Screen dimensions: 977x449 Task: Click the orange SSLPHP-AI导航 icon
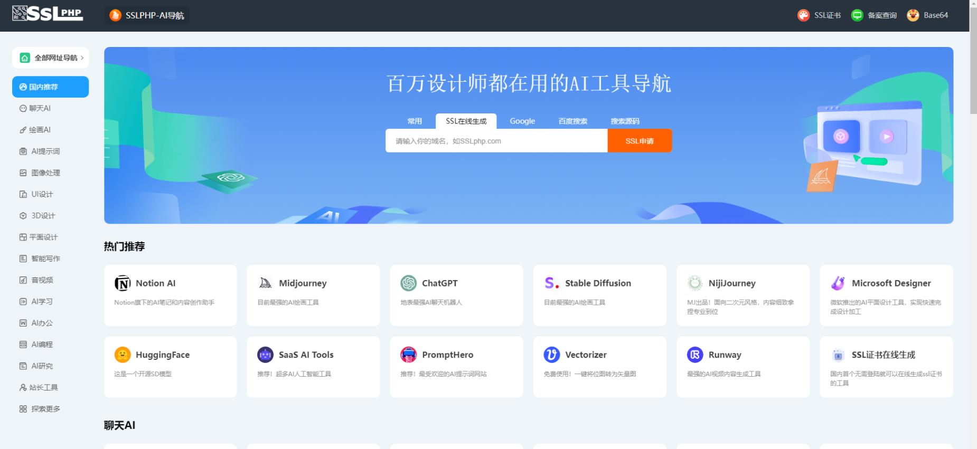(x=115, y=16)
